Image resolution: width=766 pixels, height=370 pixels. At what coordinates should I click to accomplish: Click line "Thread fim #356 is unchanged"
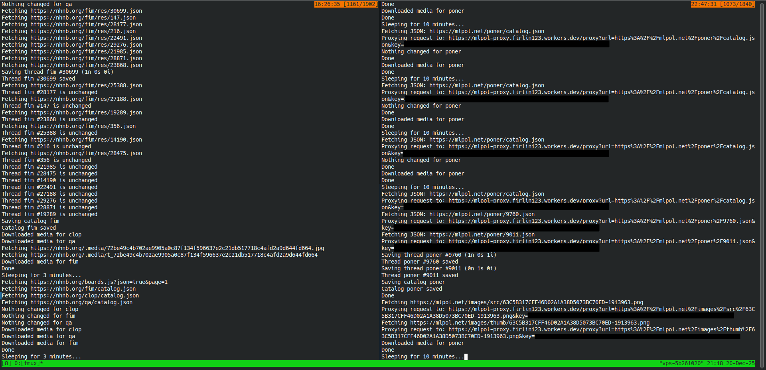pyautogui.click(x=46, y=160)
